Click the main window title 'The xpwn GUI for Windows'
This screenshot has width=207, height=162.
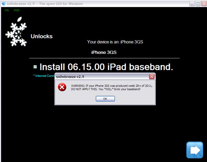coord(61,4)
